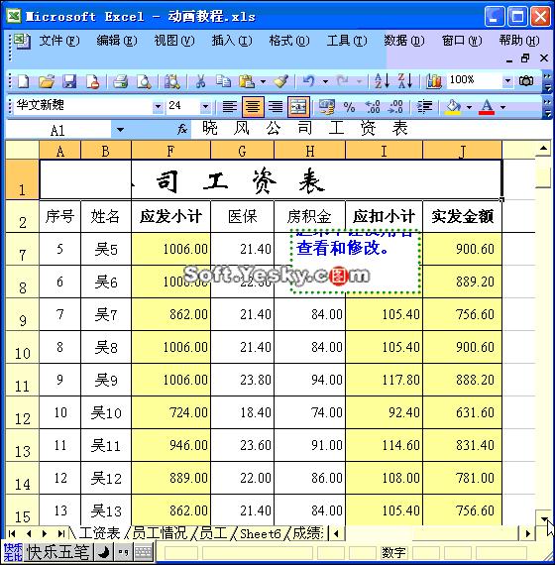The image size is (555, 565).
Task: Cut selection with scissors icon
Action: point(200,81)
